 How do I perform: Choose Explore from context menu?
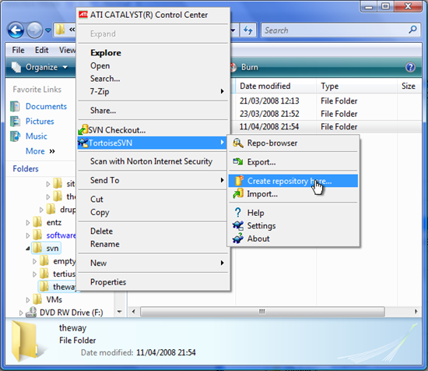point(106,52)
